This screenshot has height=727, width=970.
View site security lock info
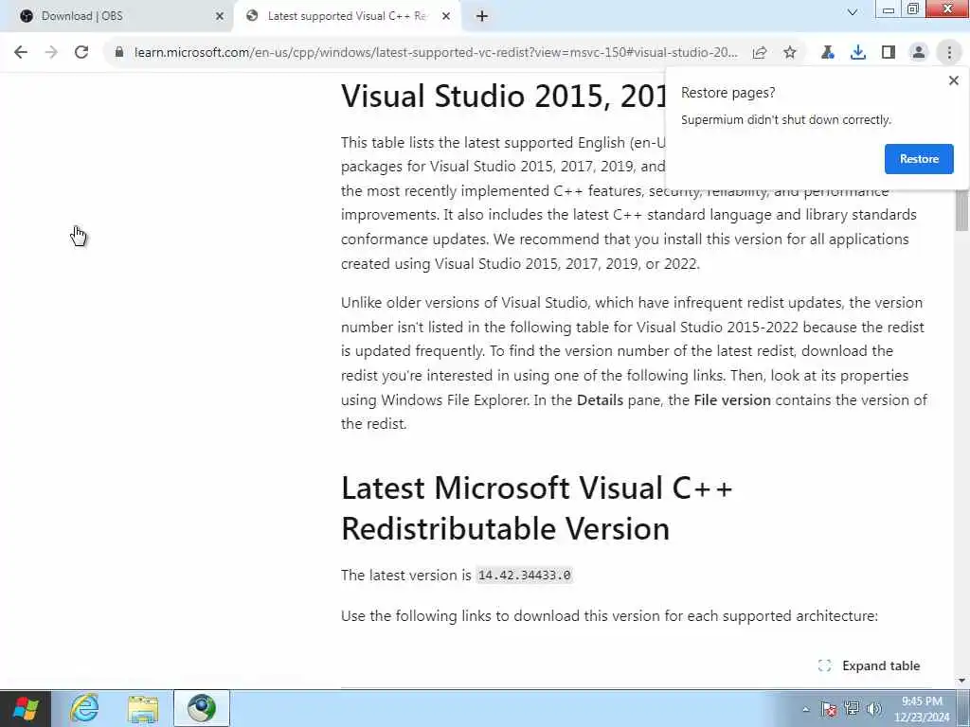tap(119, 53)
